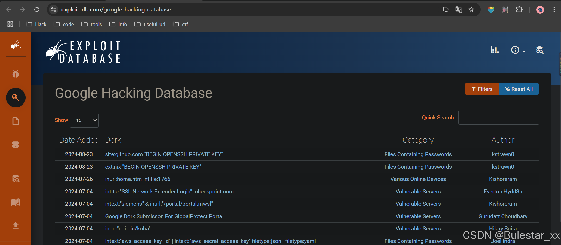Open dork site:github.com "BEGIN OPENSSH PRIVATE KEY"

[x=164, y=154]
